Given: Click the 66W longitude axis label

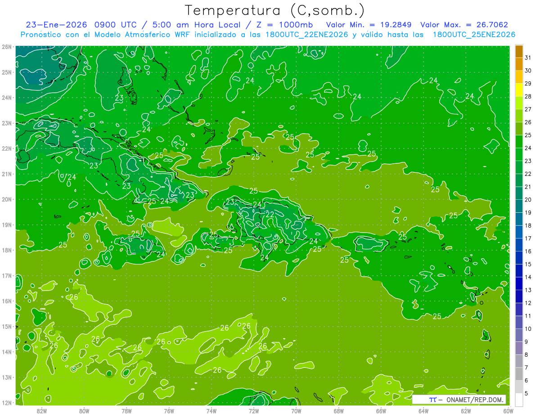Looking at the screenshot, I should (x=381, y=411).
